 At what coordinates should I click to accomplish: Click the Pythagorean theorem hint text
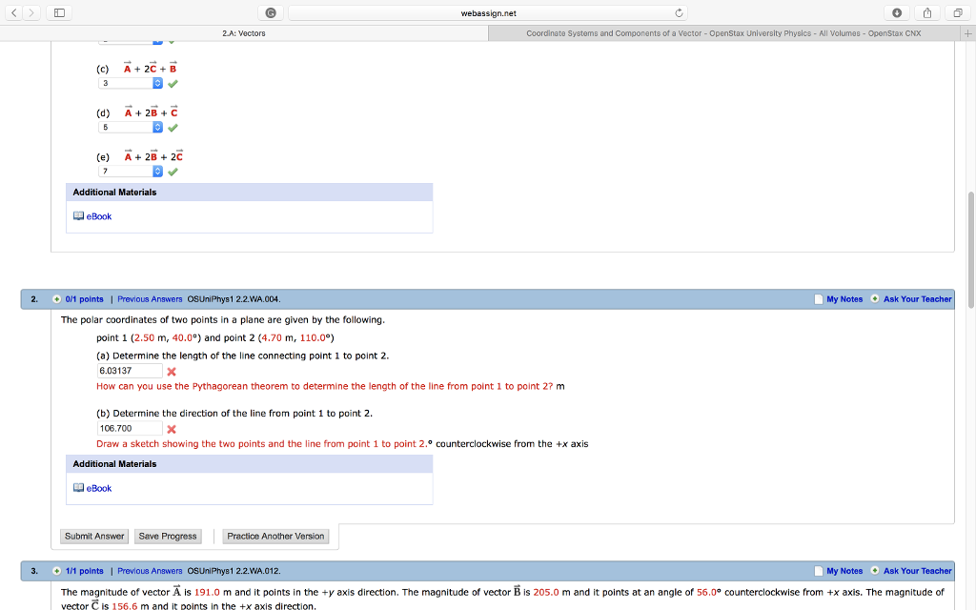point(324,387)
